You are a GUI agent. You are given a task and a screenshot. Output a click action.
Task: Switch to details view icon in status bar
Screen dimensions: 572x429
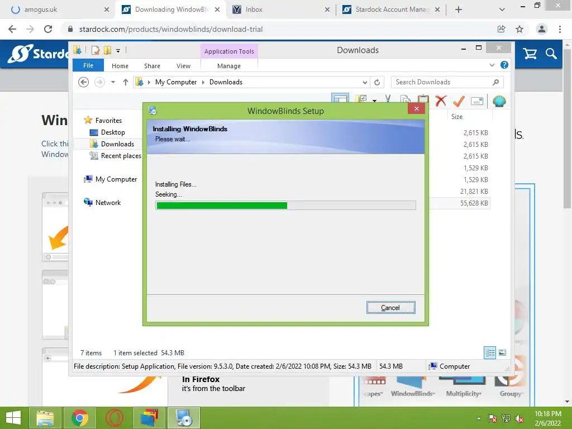pyautogui.click(x=489, y=352)
